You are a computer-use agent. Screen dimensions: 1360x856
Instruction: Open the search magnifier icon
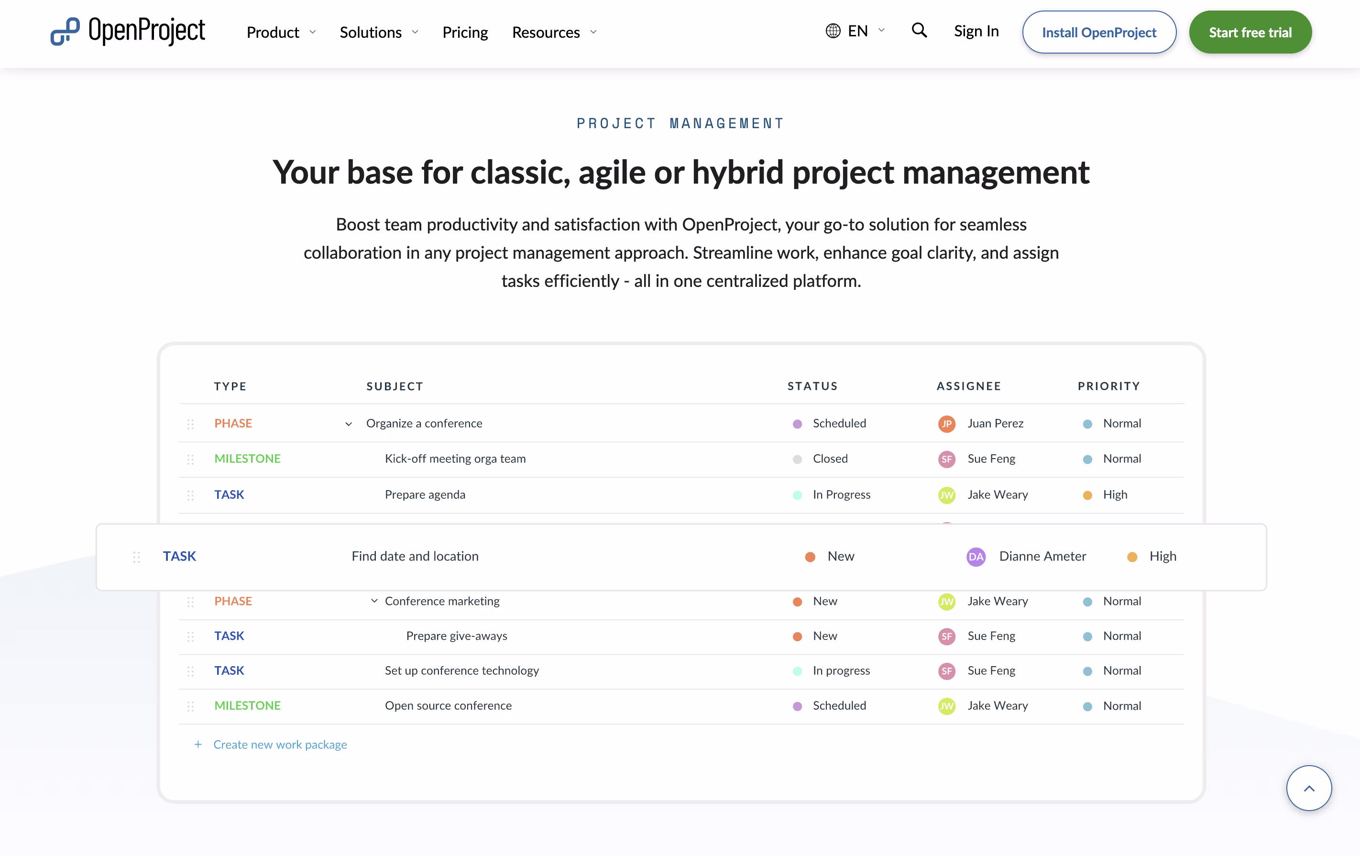pyautogui.click(x=919, y=31)
